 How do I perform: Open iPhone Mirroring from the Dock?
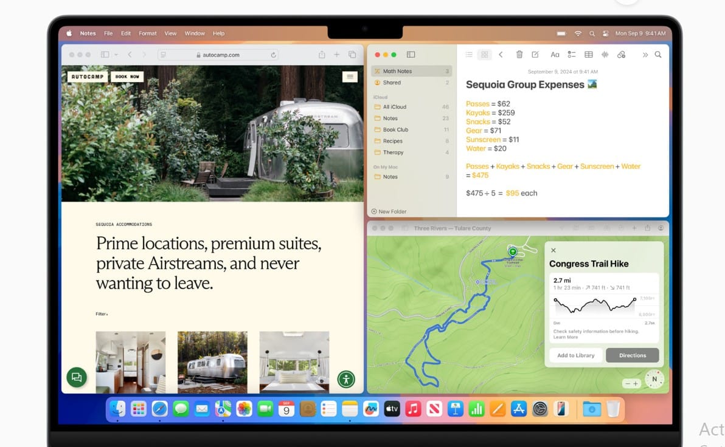click(561, 409)
